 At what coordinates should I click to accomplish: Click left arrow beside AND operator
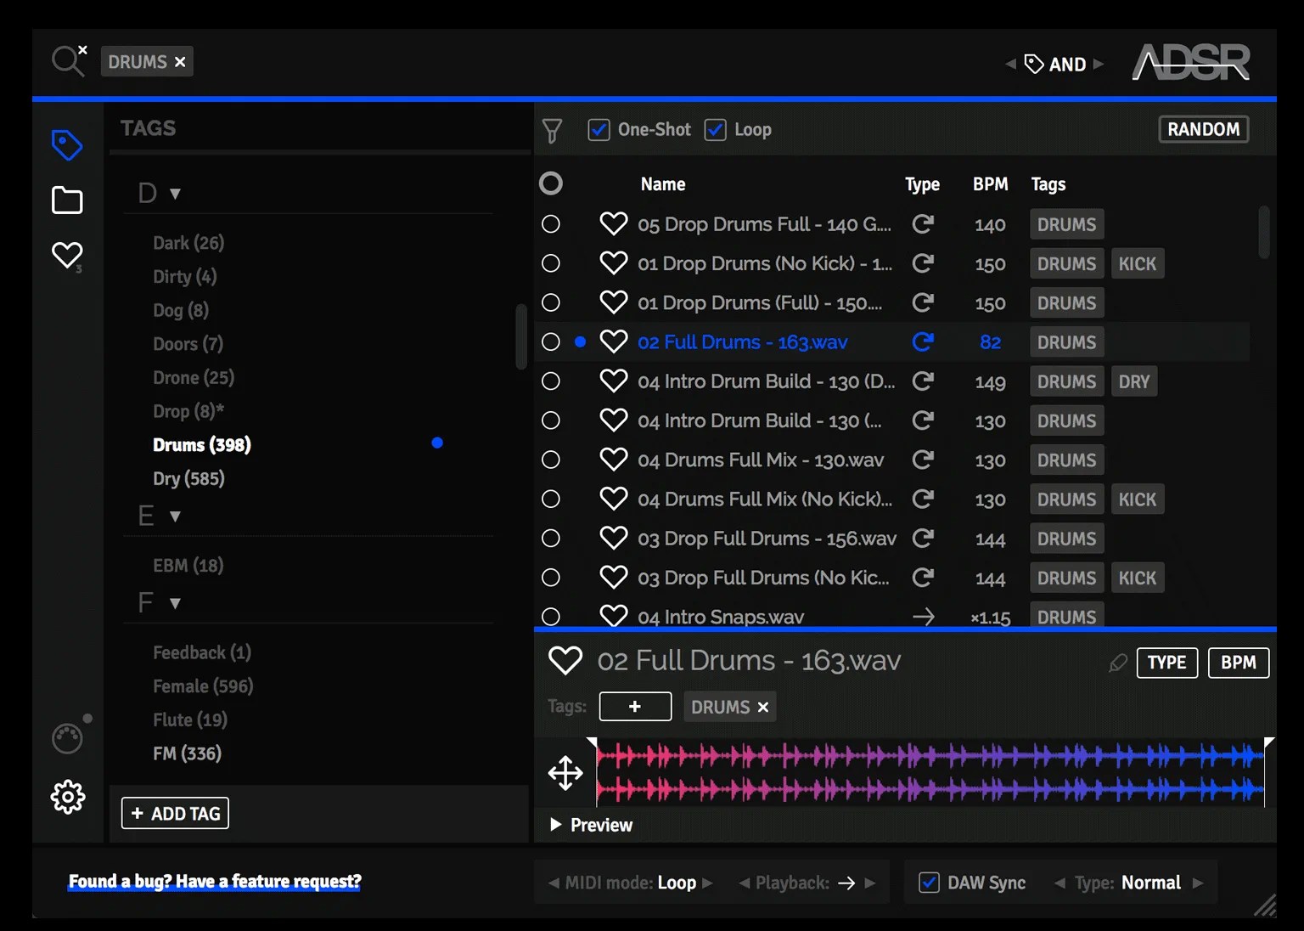1010,64
